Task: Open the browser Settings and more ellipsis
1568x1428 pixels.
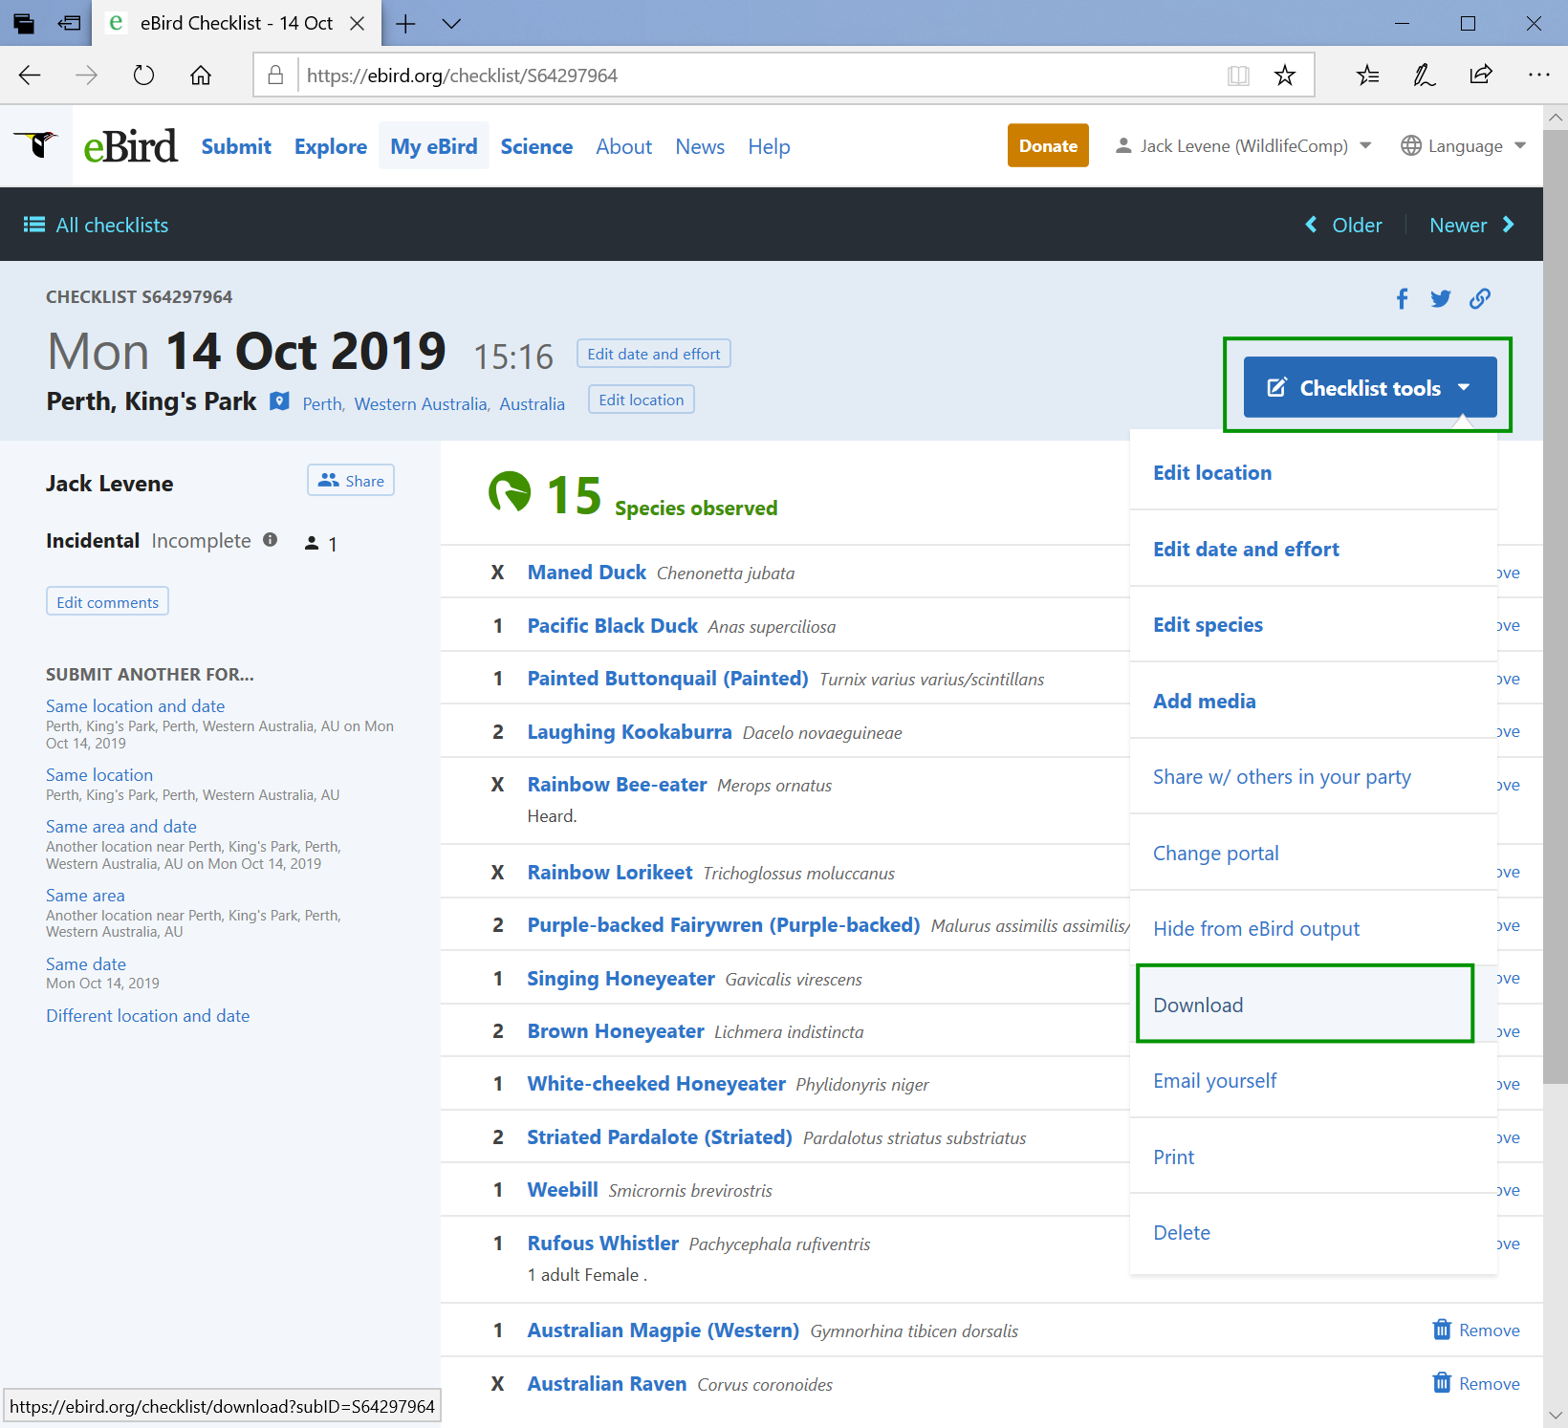Action: tap(1538, 76)
